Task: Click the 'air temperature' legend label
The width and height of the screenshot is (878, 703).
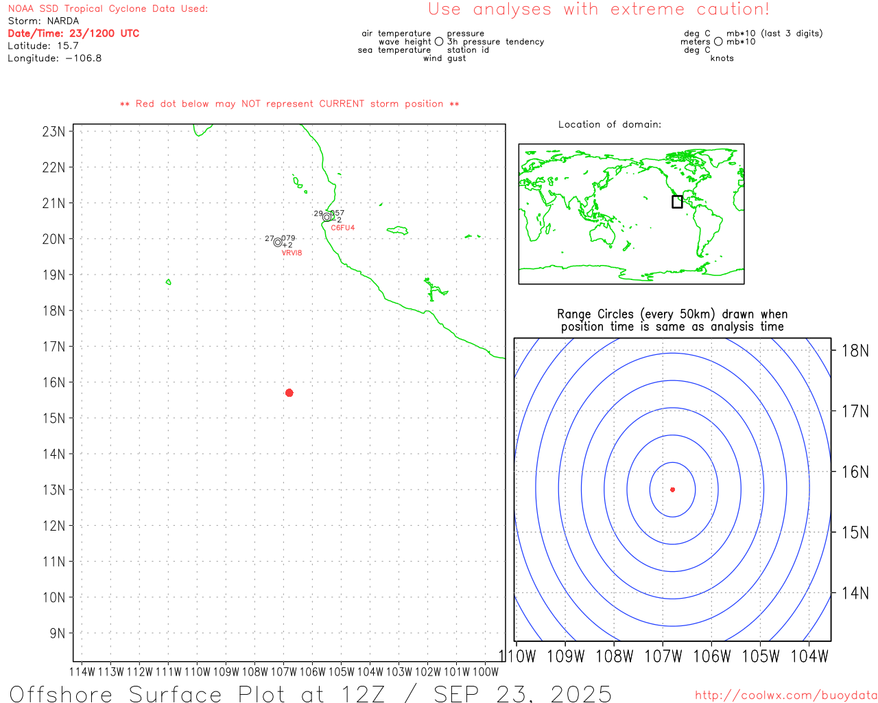Action: click(396, 34)
